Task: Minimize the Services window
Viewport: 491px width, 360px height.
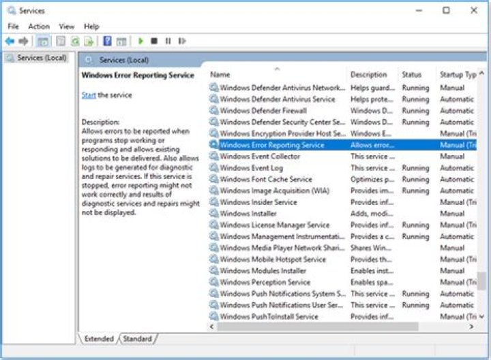Action: coord(419,10)
